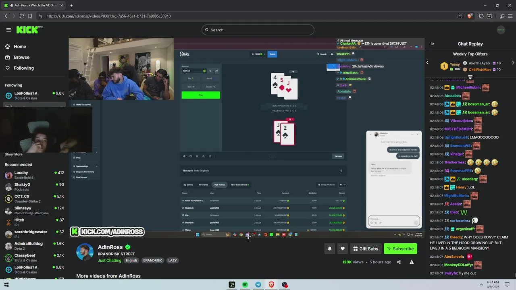Click gifter ChillFishMan
The height and width of the screenshot is (290, 516).
click(x=480, y=70)
